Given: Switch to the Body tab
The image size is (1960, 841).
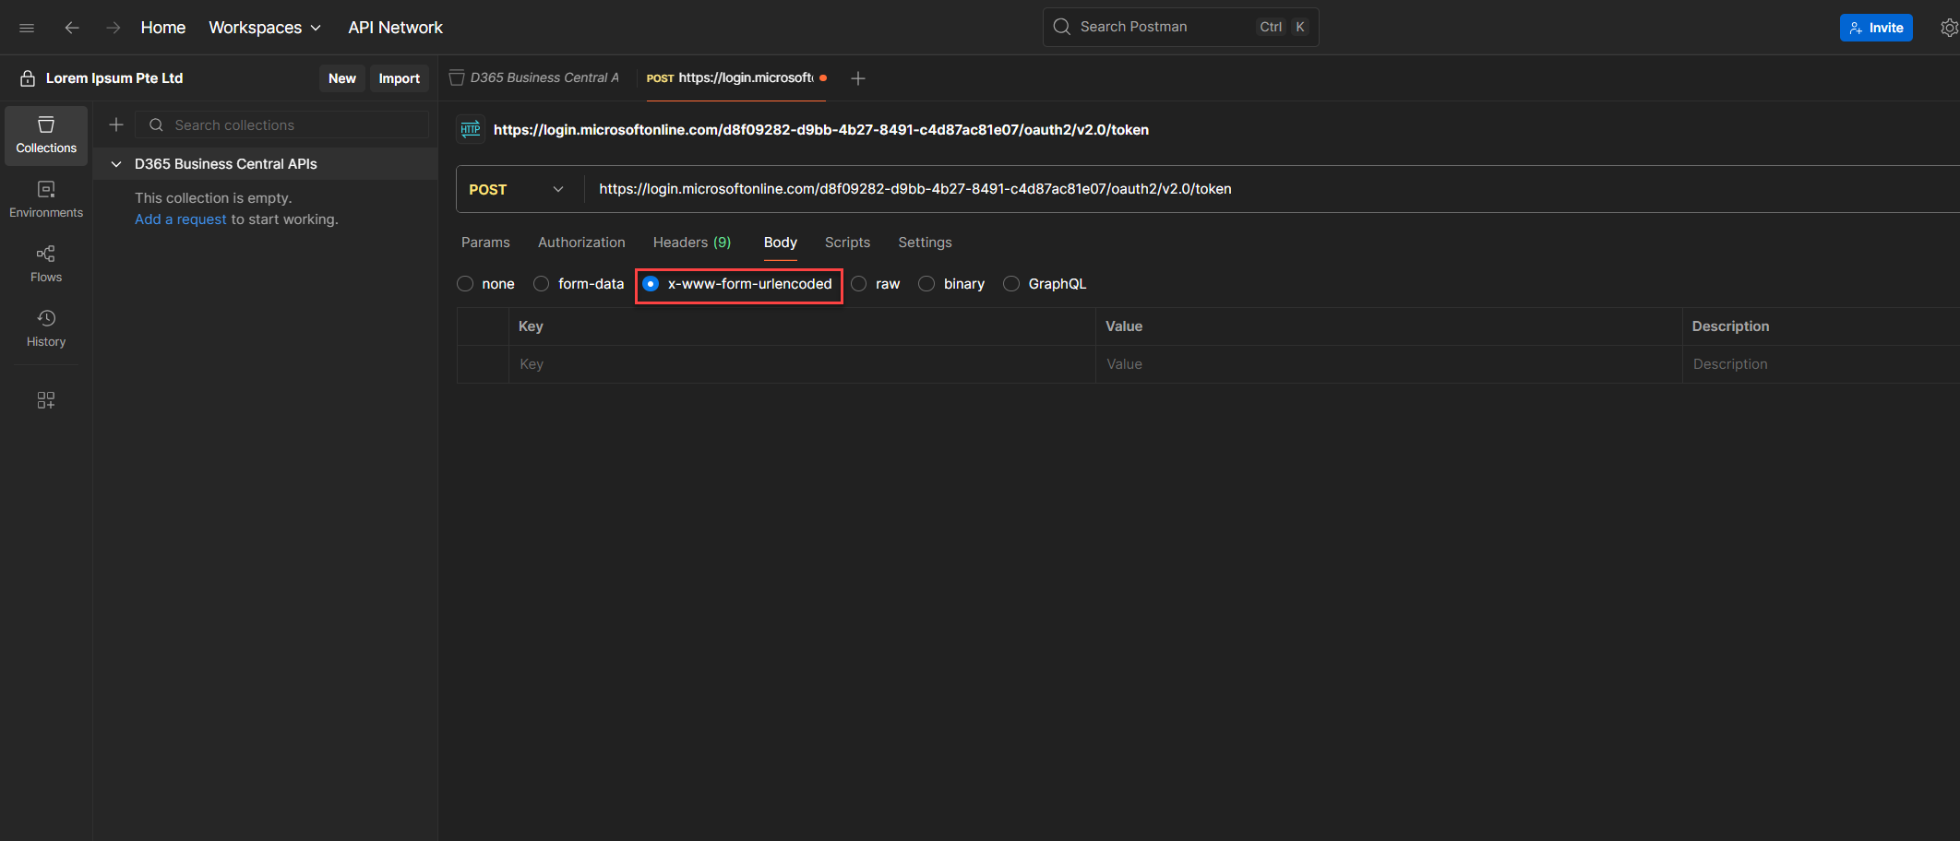Looking at the screenshot, I should 781,243.
